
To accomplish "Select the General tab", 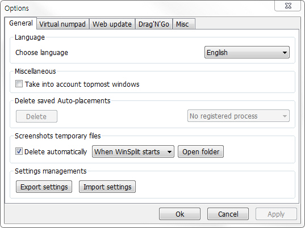I will tap(21, 23).
